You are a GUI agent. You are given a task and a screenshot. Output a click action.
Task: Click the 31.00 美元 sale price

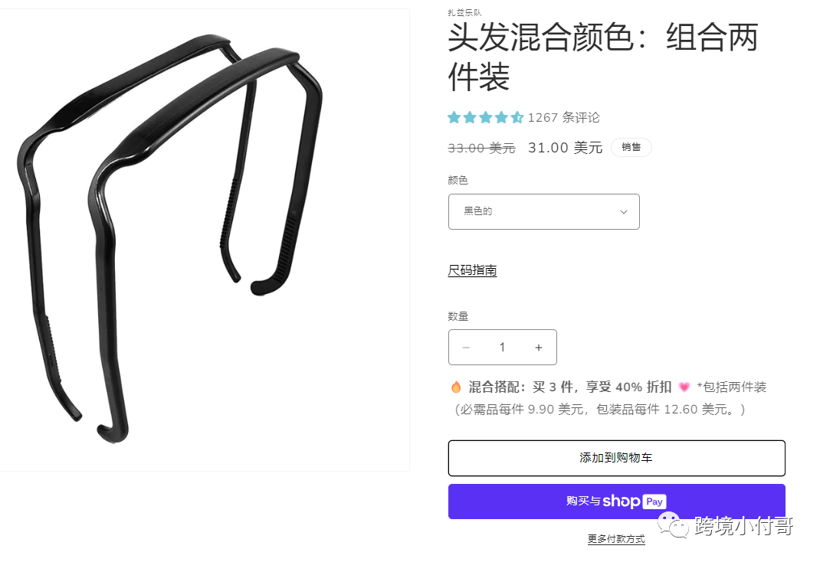[566, 148]
